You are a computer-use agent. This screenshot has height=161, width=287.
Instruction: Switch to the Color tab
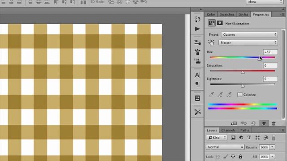point(211,14)
